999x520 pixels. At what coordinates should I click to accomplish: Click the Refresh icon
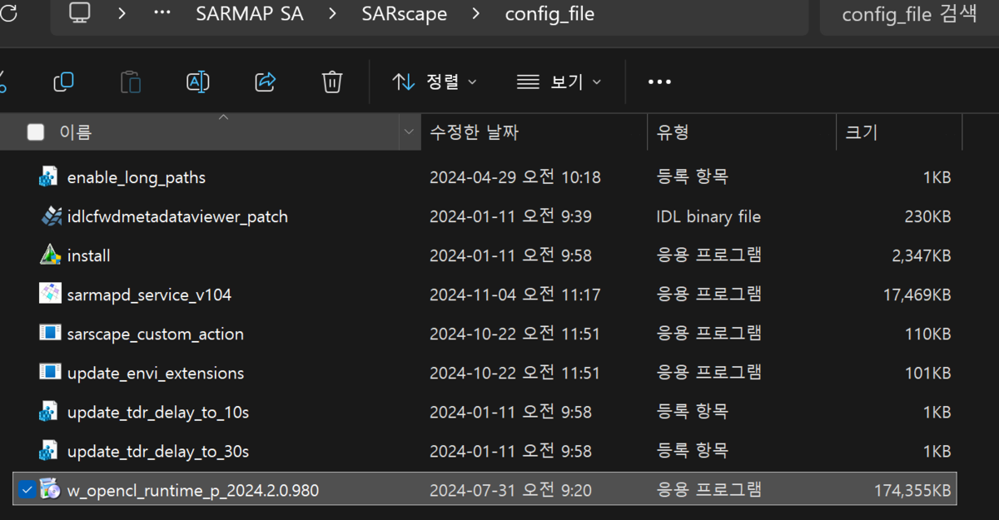click(x=8, y=13)
